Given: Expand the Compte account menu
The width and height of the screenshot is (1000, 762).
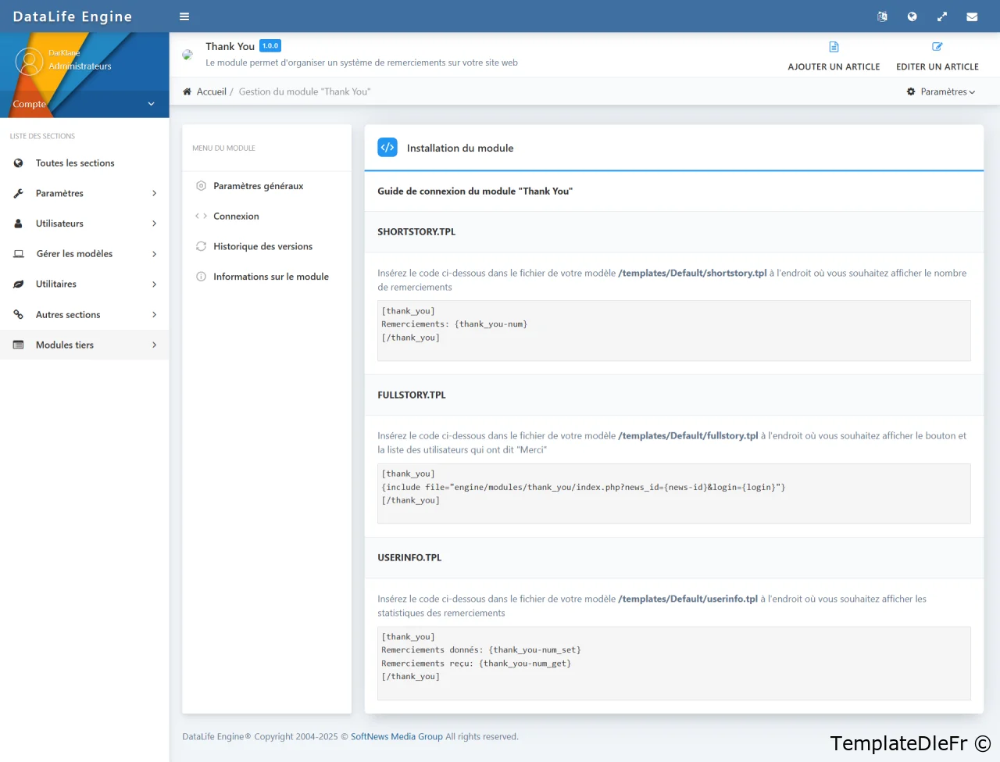Looking at the screenshot, I should point(84,104).
